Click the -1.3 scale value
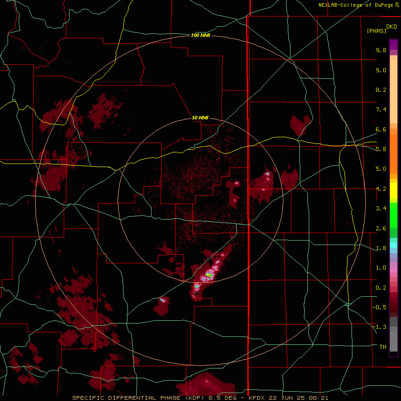Viewport: 401px width, 401px height. pyautogui.click(x=379, y=327)
